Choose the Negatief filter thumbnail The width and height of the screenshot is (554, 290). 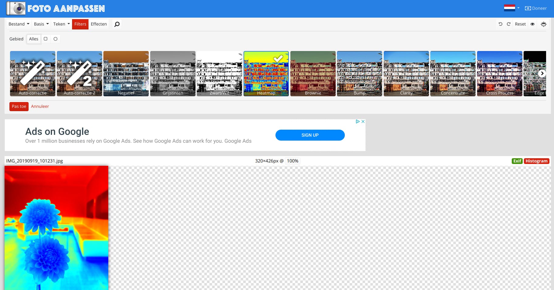[x=126, y=73]
